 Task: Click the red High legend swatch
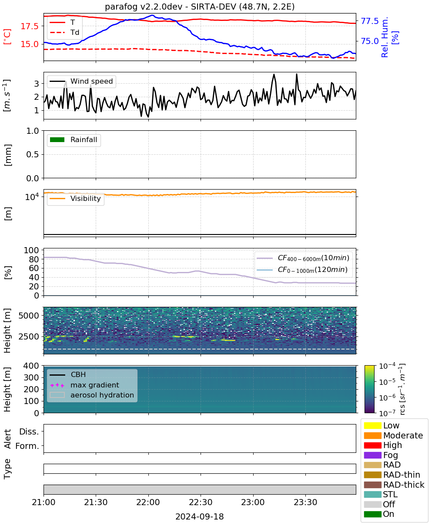[x=372, y=445]
